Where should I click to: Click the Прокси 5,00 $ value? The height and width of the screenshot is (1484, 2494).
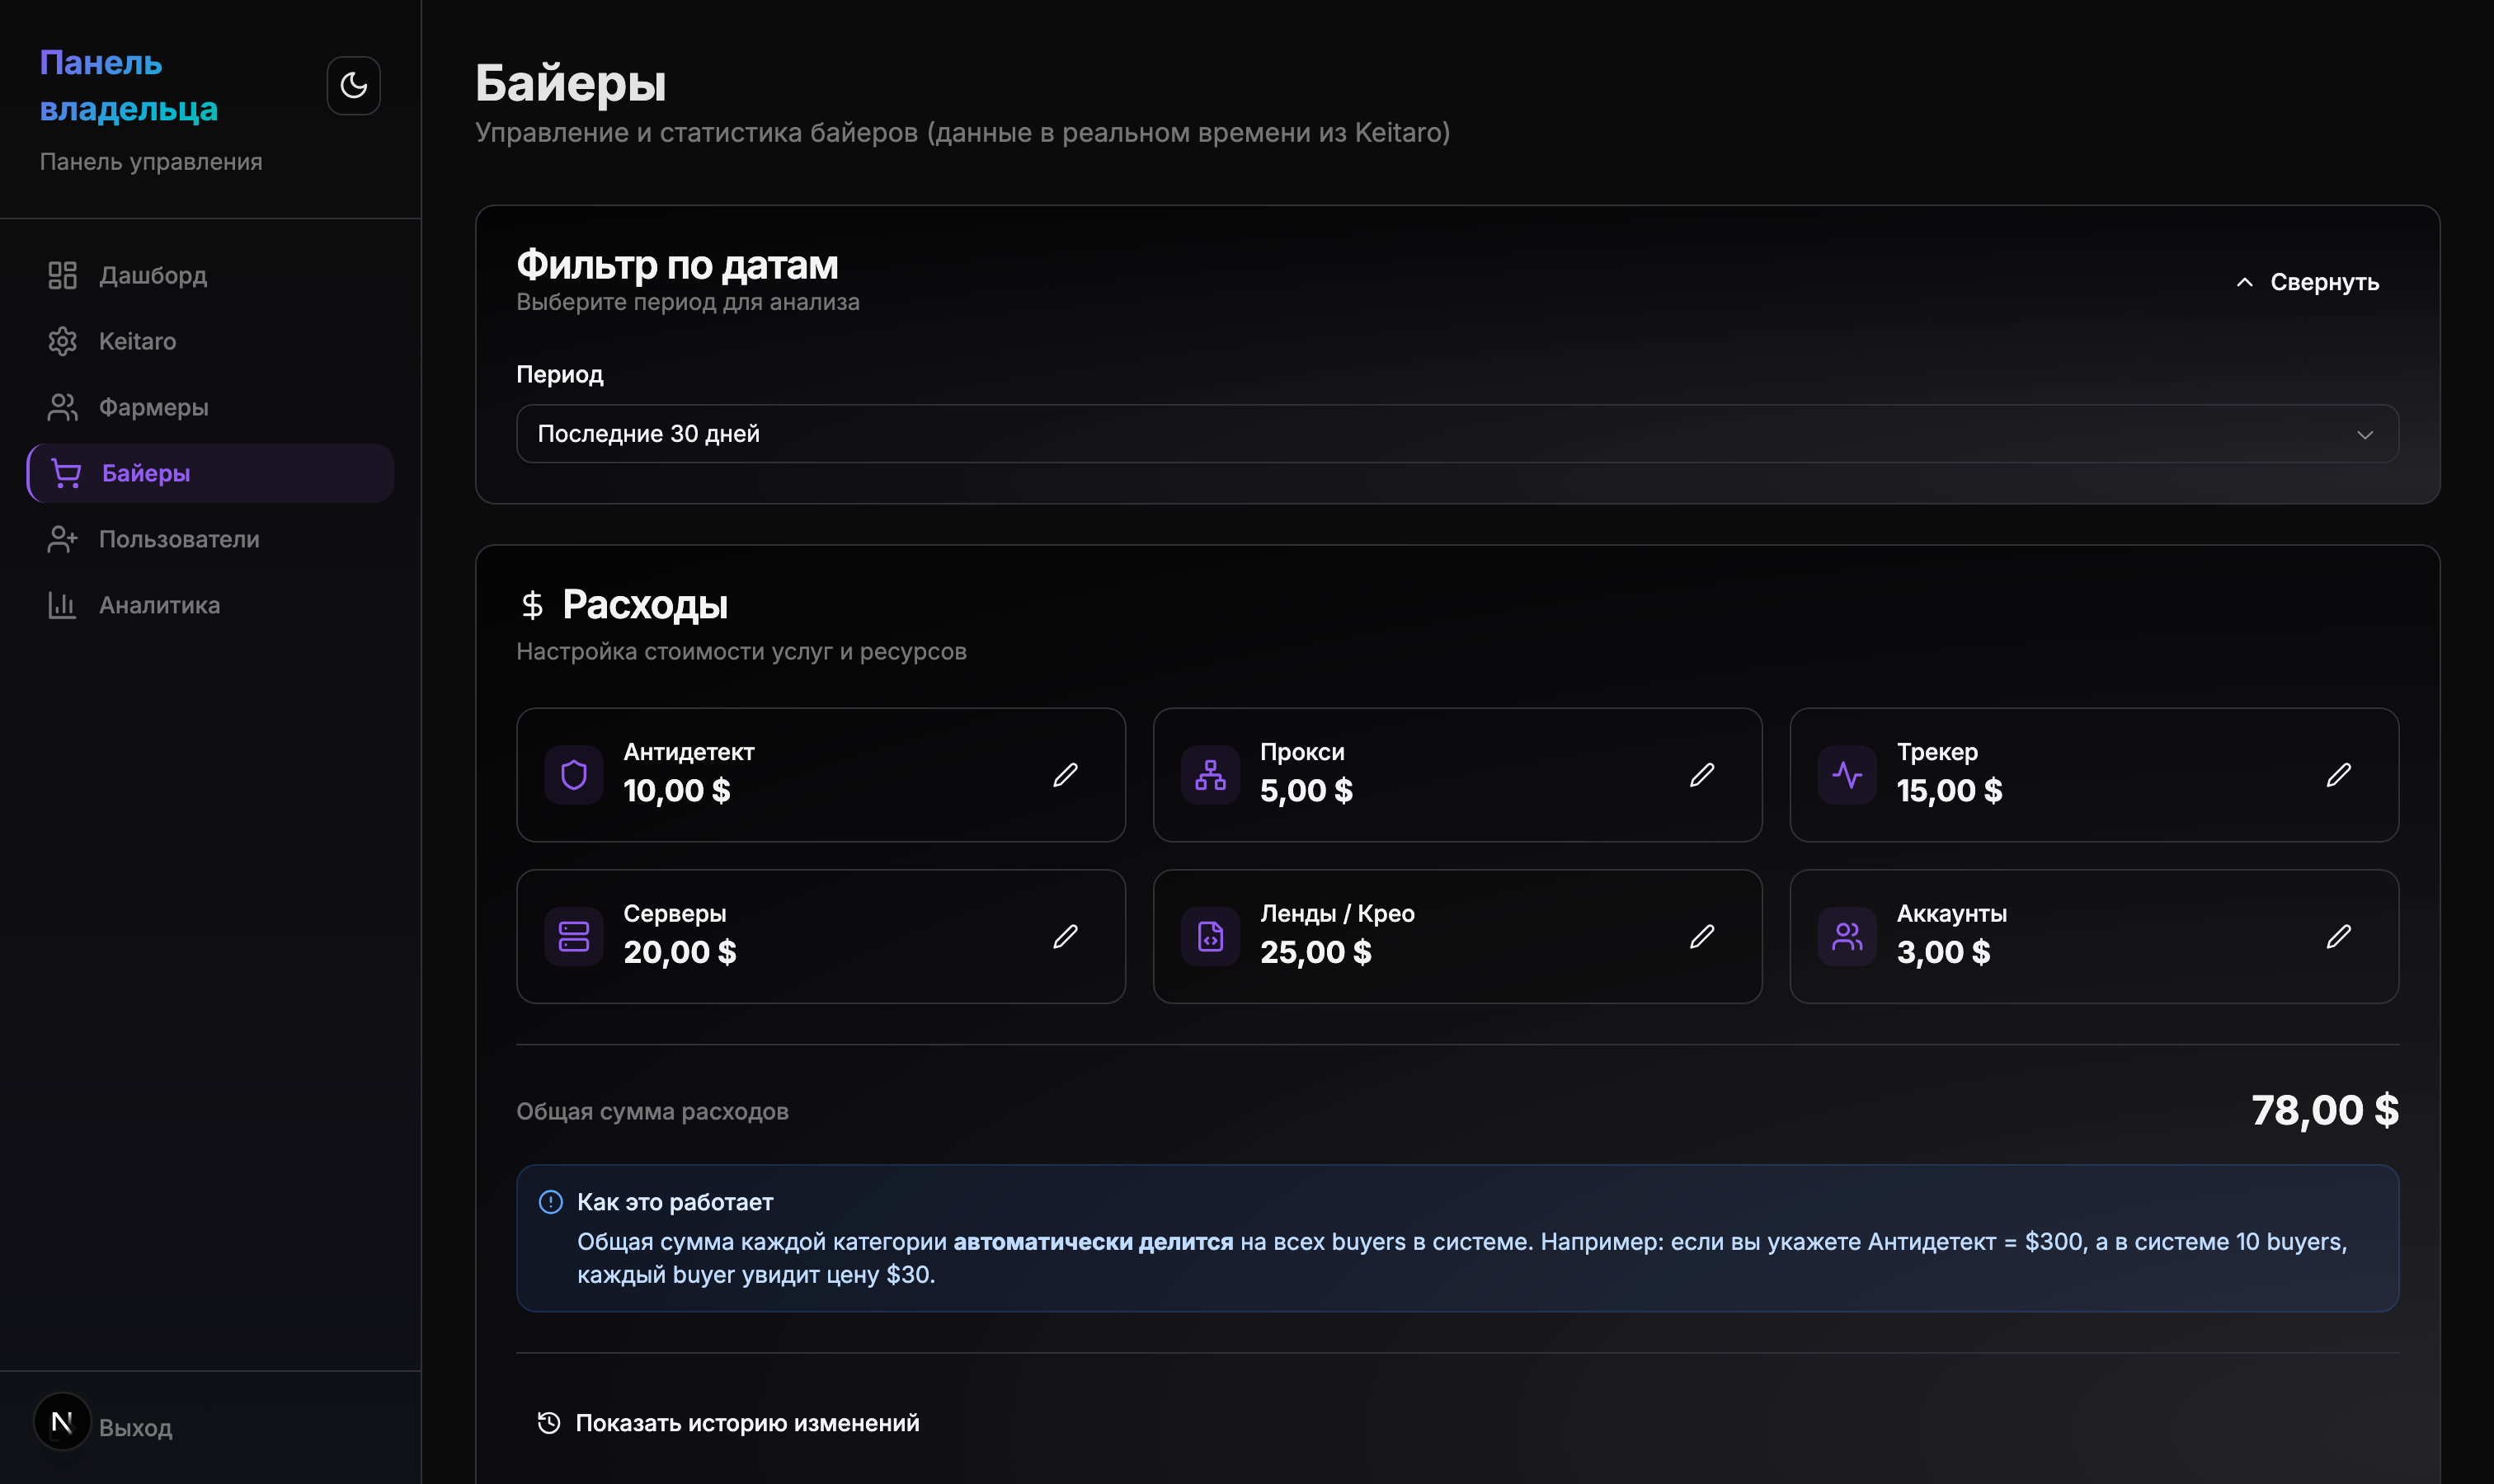coord(1306,791)
